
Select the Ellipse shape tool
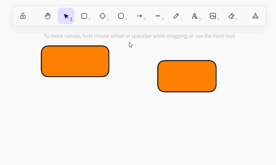121,16
